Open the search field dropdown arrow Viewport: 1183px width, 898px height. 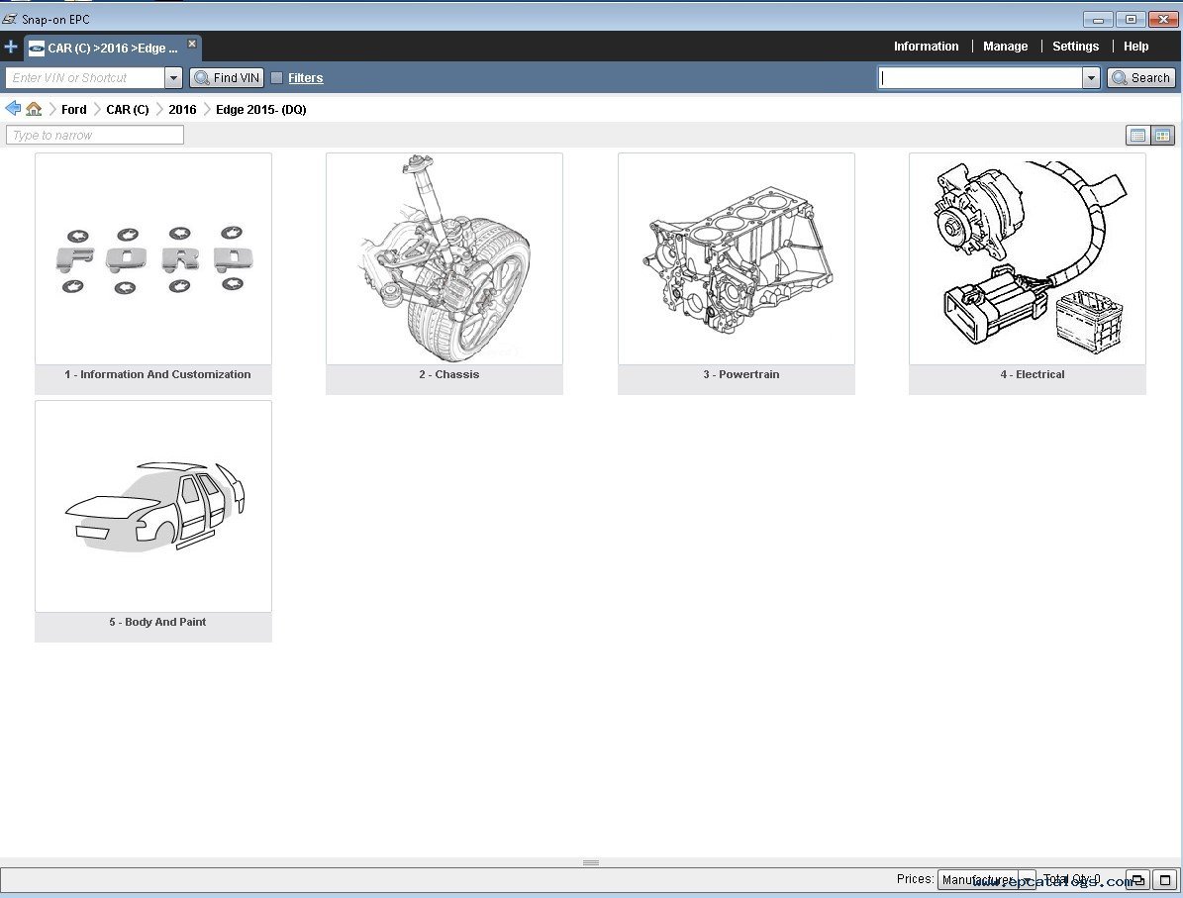[1091, 78]
